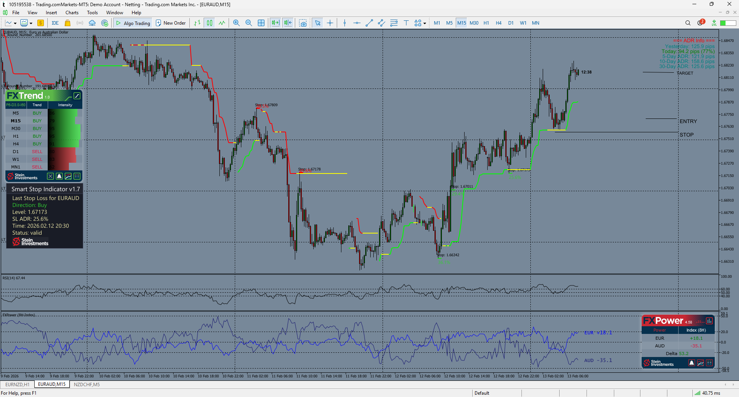This screenshot has width=739, height=397.
Task: Switch chart to bar chart mode
Action: (197, 23)
